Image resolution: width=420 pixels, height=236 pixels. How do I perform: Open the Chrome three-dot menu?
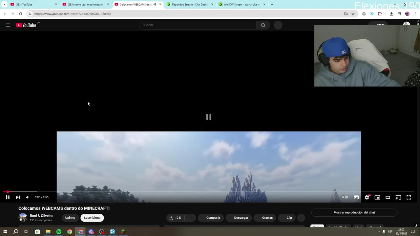point(415,14)
